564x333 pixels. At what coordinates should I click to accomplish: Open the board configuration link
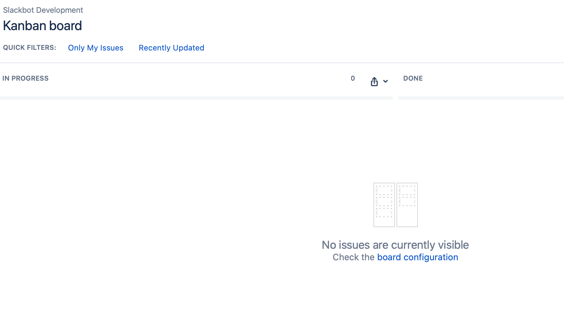point(418,257)
